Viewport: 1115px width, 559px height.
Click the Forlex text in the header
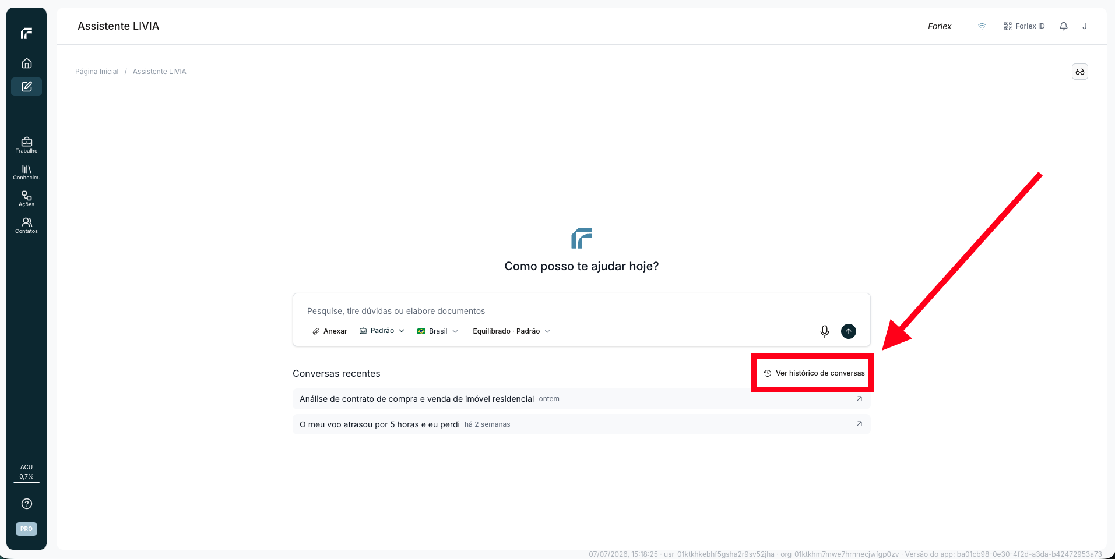(x=940, y=26)
